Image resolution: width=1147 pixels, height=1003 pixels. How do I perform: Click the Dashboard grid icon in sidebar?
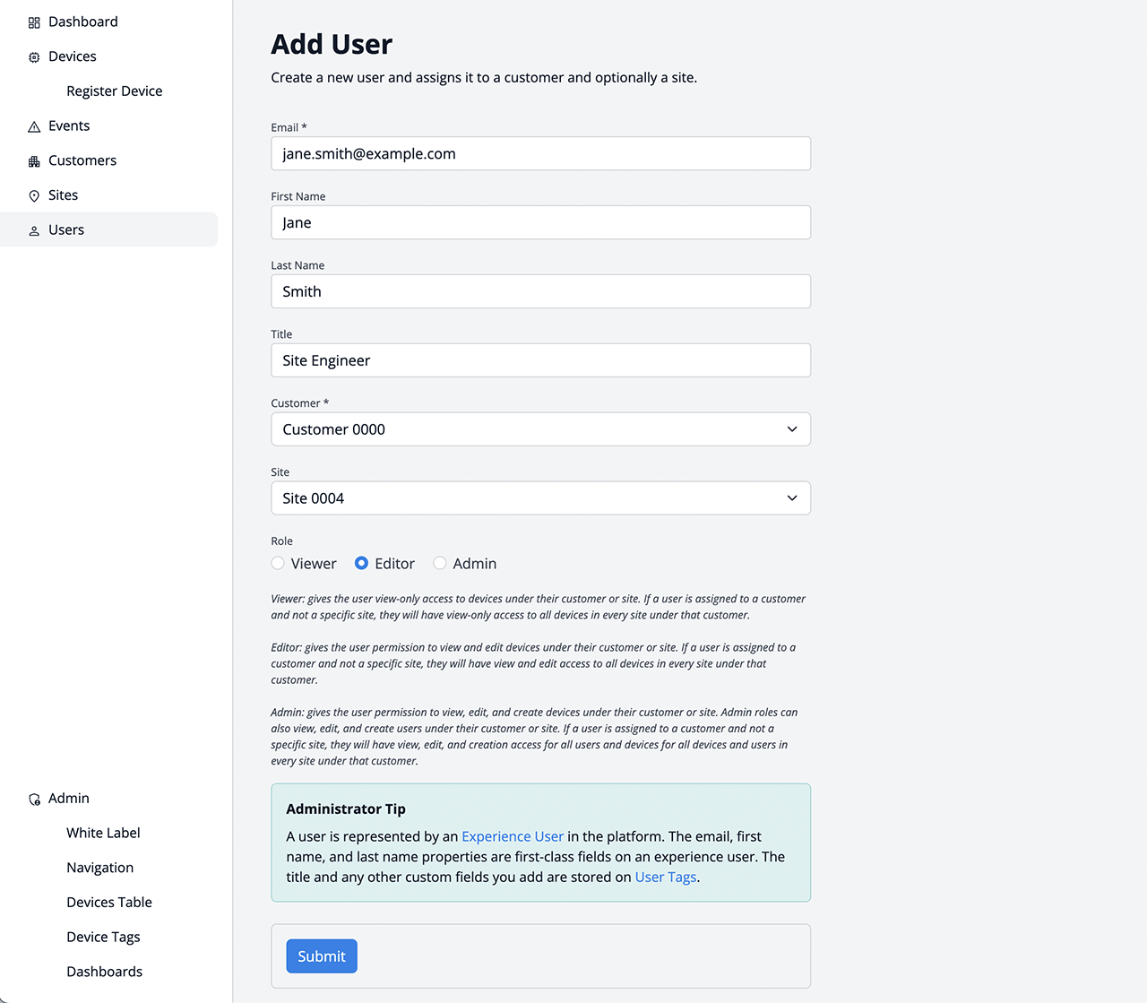34,22
